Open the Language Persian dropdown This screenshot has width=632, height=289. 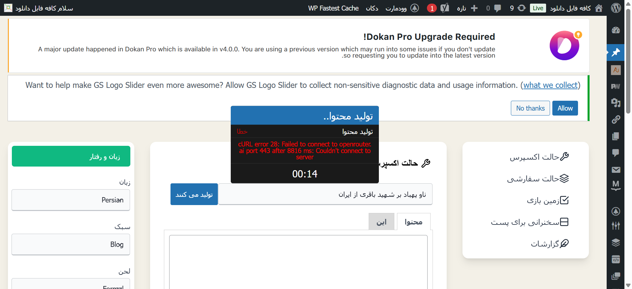coord(71,200)
